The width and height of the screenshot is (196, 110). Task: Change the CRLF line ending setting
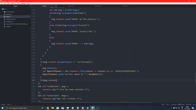tap(163, 105)
